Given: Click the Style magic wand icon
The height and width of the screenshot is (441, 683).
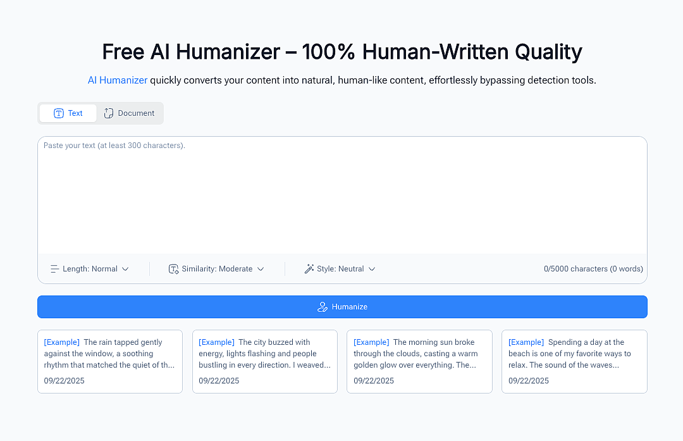Looking at the screenshot, I should [309, 269].
